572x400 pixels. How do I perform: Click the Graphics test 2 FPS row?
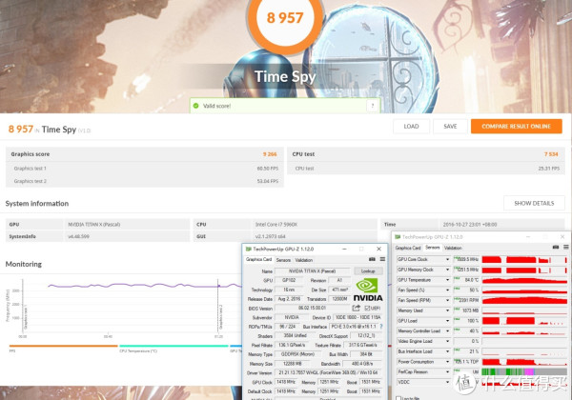145,181
